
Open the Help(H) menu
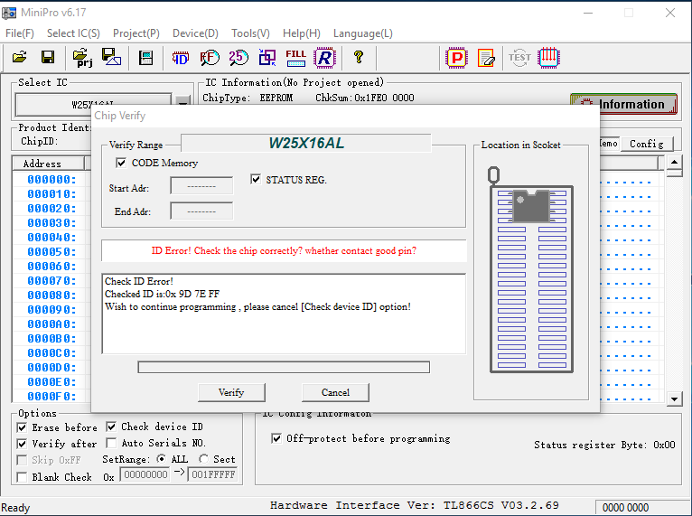point(302,33)
